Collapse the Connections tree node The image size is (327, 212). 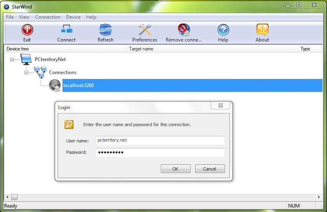point(26,73)
